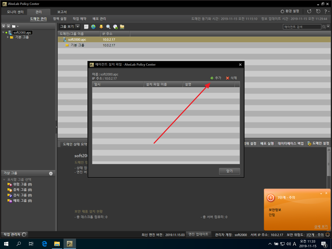The image size is (332, 249).
Task: Collapse the 표시할 그룹 선택 section
Action: point(4,179)
